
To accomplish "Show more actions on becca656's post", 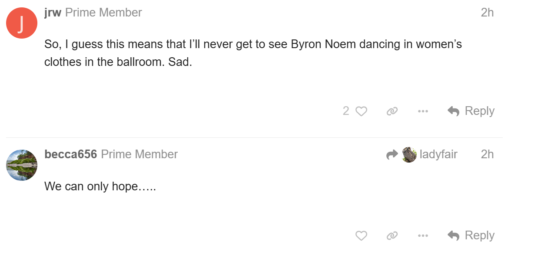I will tap(423, 236).
